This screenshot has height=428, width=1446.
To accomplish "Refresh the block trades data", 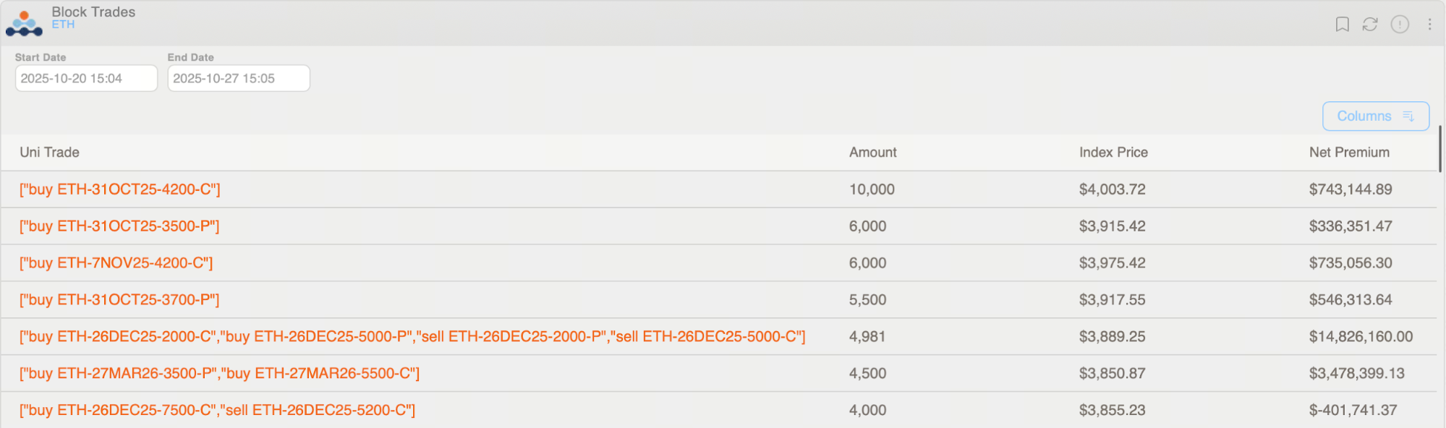I will 1370,25.
